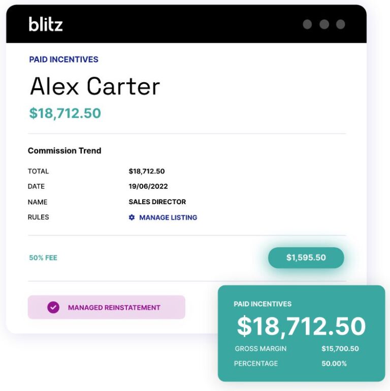
Task: Click the blitz logo in header
Action: (46, 24)
